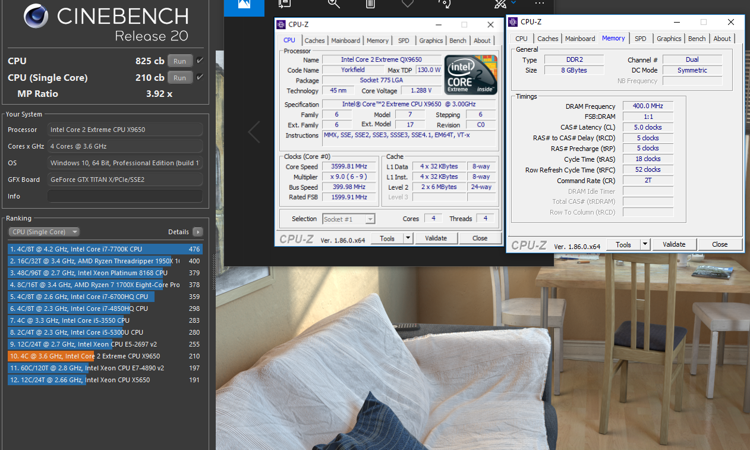Click the Delete trash icon in Photos
Screen dimensions: 750x450
[370, 4]
